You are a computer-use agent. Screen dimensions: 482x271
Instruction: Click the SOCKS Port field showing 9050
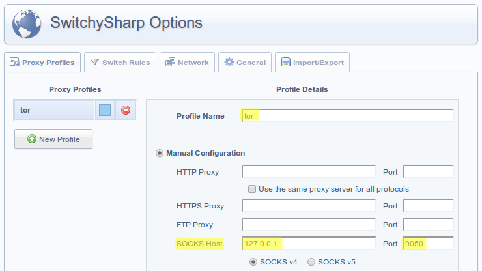pyautogui.click(x=428, y=244)
